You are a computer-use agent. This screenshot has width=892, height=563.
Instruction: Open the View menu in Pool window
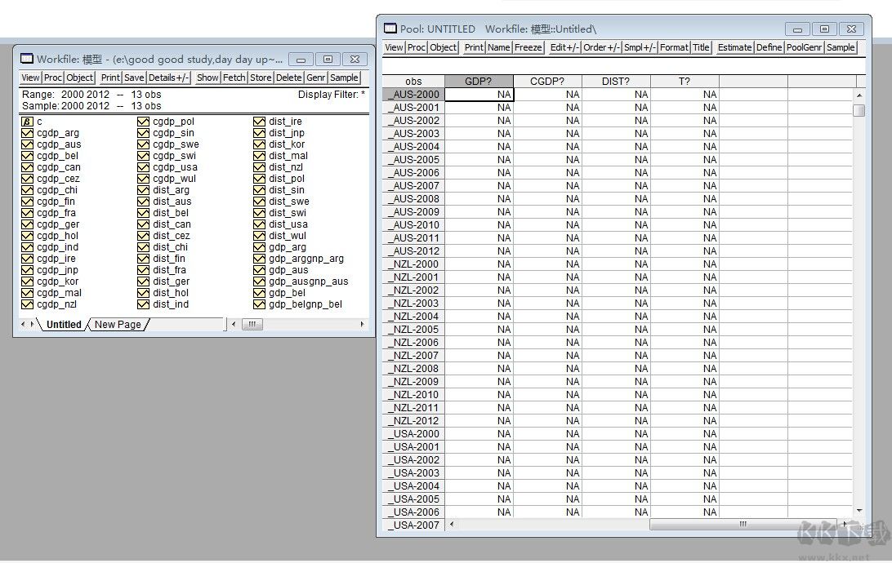click(x=394, y=47)
